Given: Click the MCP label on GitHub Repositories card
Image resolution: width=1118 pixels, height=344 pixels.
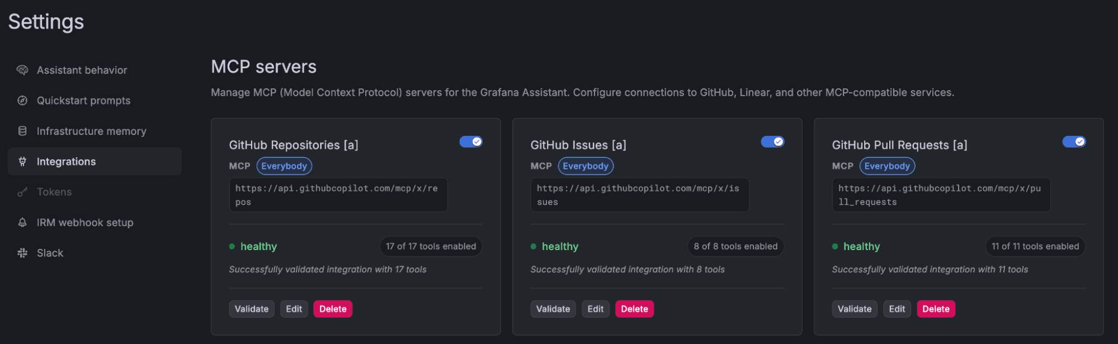Looking at the screenshot, I should click(239, 166).
